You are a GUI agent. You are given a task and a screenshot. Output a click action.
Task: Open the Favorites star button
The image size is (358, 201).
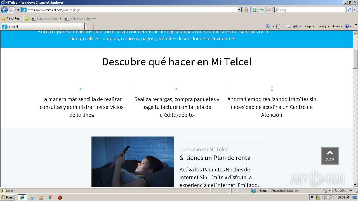pos(11,18)
